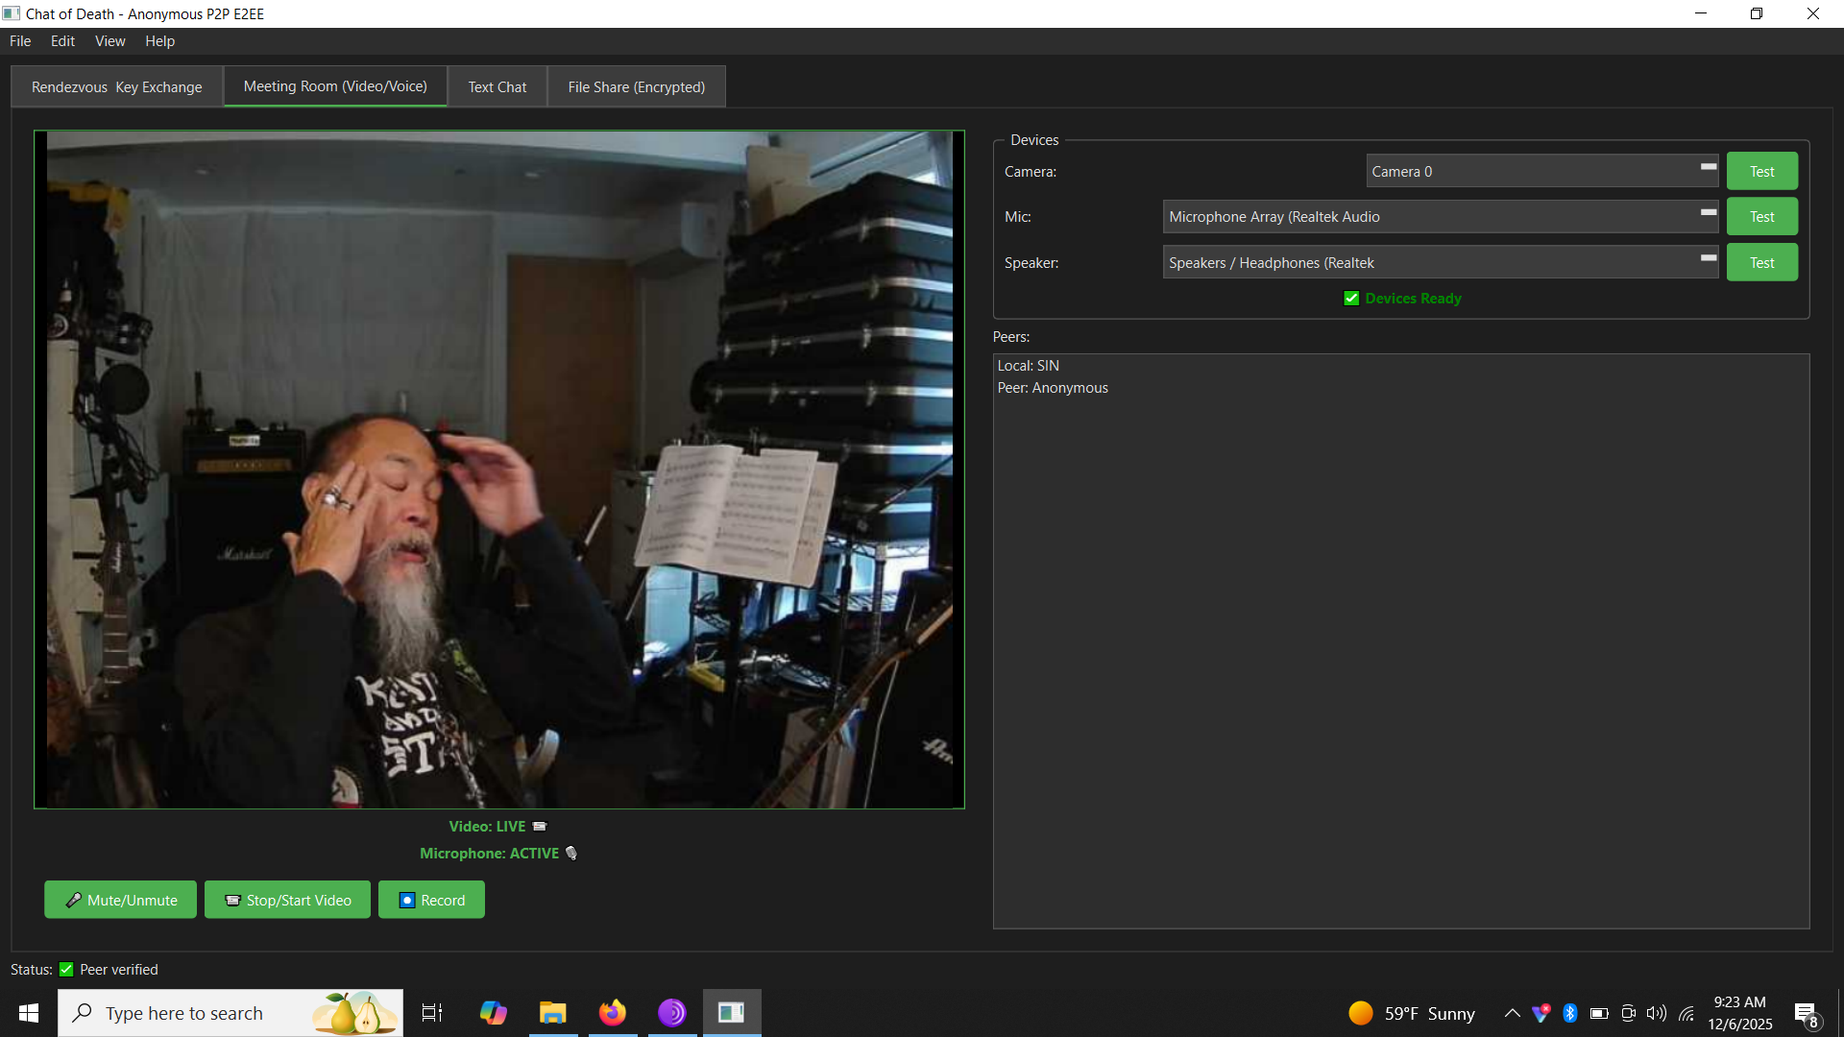The image size is (1844, 1037).
Task: Click the Windows Start button
Action: click(29, 1013)
